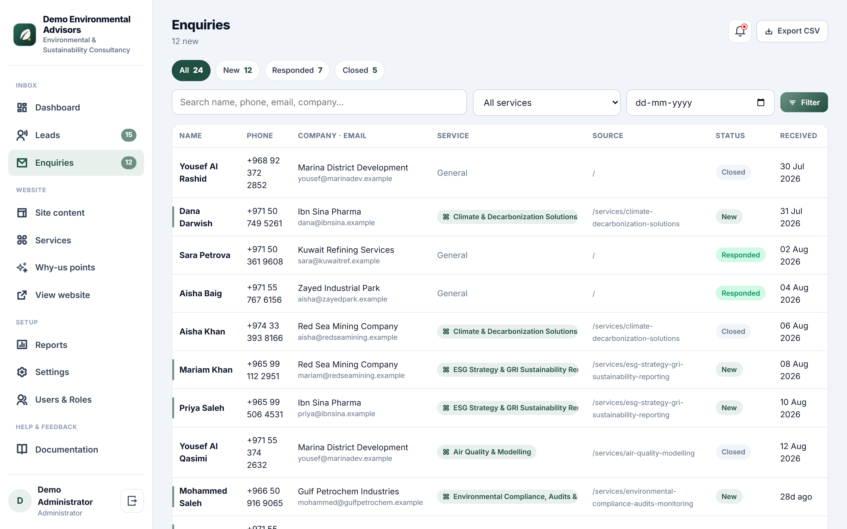Click the Environmental Compliance, Audits service tag
Image resolution: width=847 pixels, height=529 pixels.
pos(508,496)
